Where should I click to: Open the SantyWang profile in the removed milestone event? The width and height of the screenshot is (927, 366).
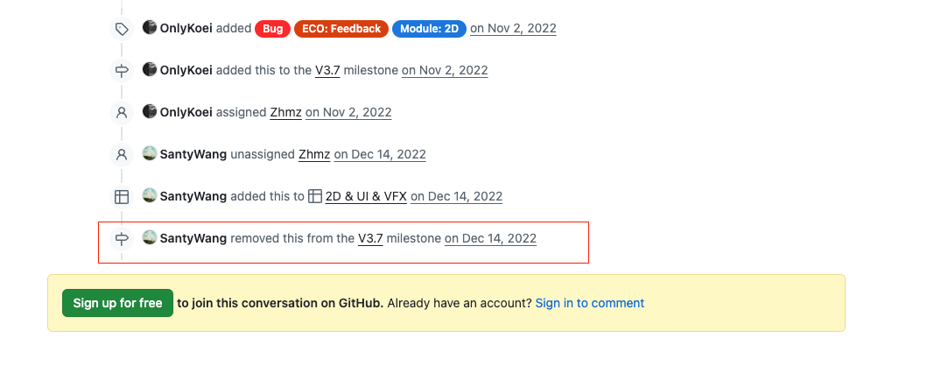(x=193, y=238)
